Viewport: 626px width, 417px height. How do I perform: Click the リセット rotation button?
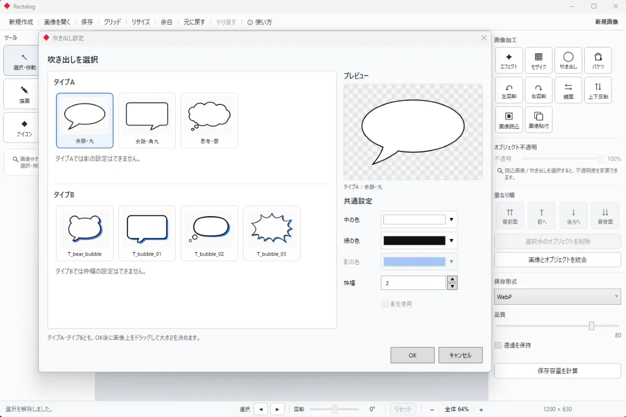[x=403, y=409]
